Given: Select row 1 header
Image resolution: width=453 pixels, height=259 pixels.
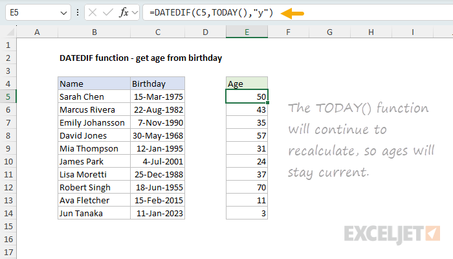Looking at the screenshot, I should tap(8, 45).
